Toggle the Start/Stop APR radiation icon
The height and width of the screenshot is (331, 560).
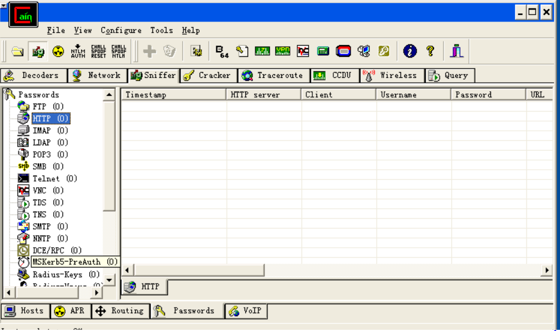(x=58, y=52)
